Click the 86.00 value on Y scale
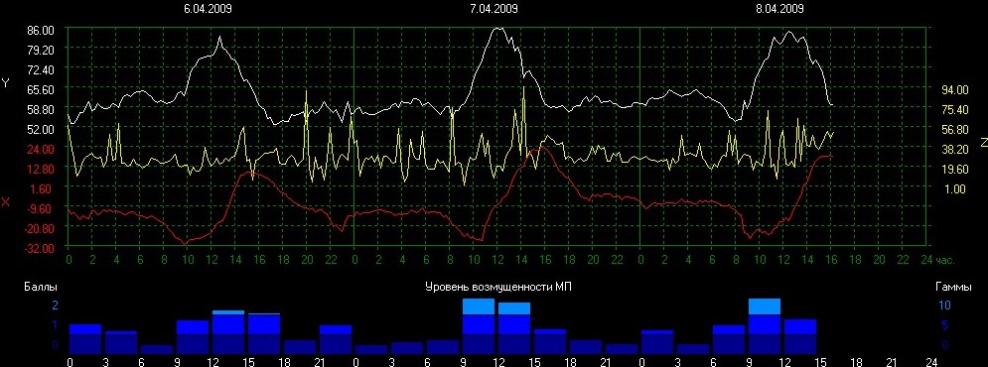988x367 pixels. point(42,30)
